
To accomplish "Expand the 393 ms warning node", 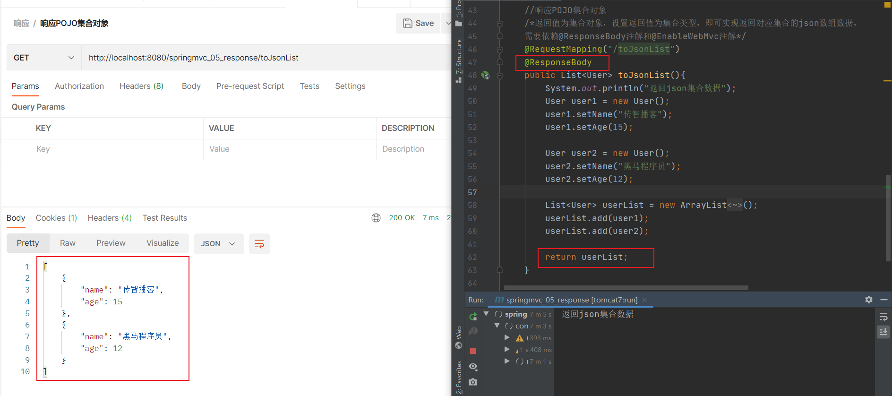I will click(x=507, y=337).
